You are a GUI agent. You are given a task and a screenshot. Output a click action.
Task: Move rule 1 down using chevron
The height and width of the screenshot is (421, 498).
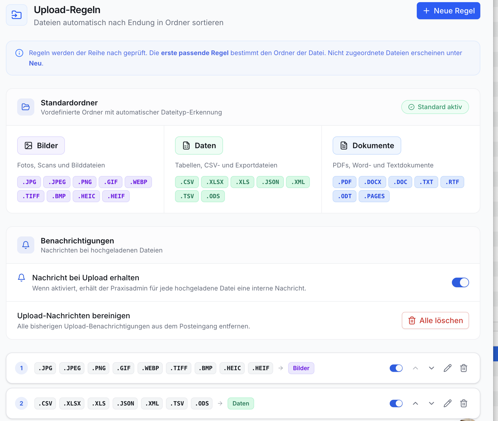tap(432, 368)
